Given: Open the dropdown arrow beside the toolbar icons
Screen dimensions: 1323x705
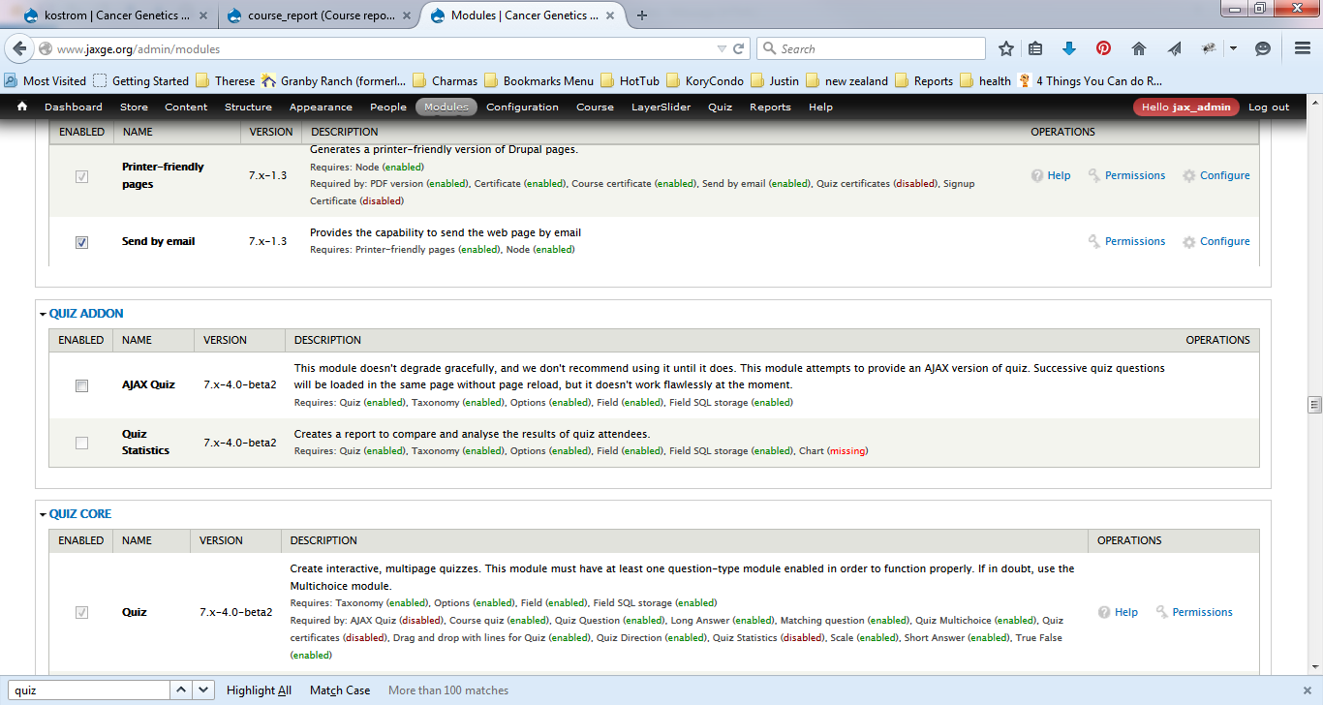Looking at the screenshot, I should coord(1233,47).
